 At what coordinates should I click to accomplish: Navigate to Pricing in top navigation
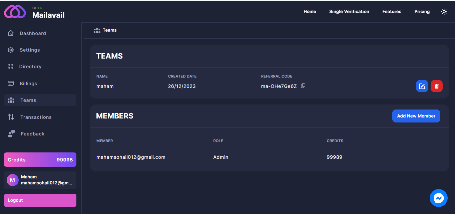point(422,12)
